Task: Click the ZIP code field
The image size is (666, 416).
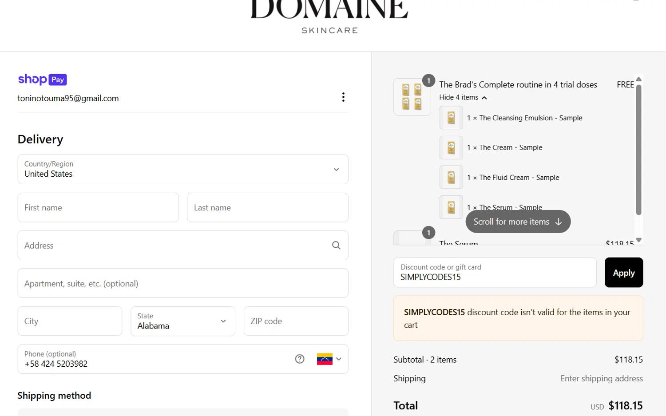Action: pyautogui.click(x=296, y=321)
